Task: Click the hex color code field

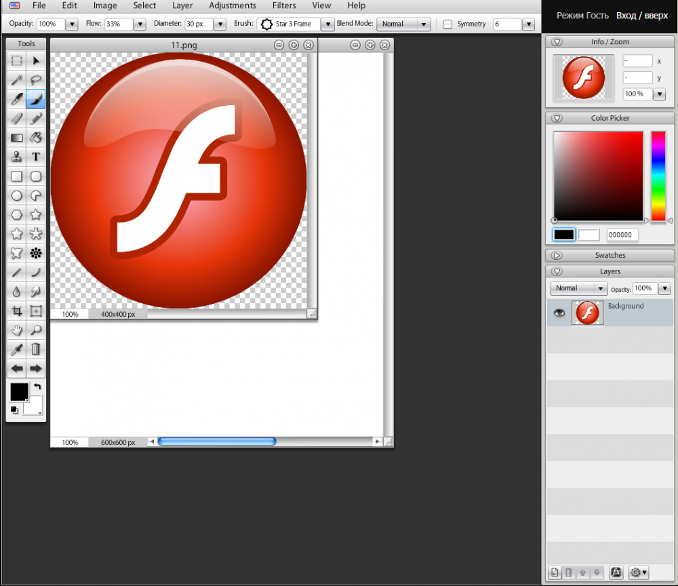Action: (622, 235)
